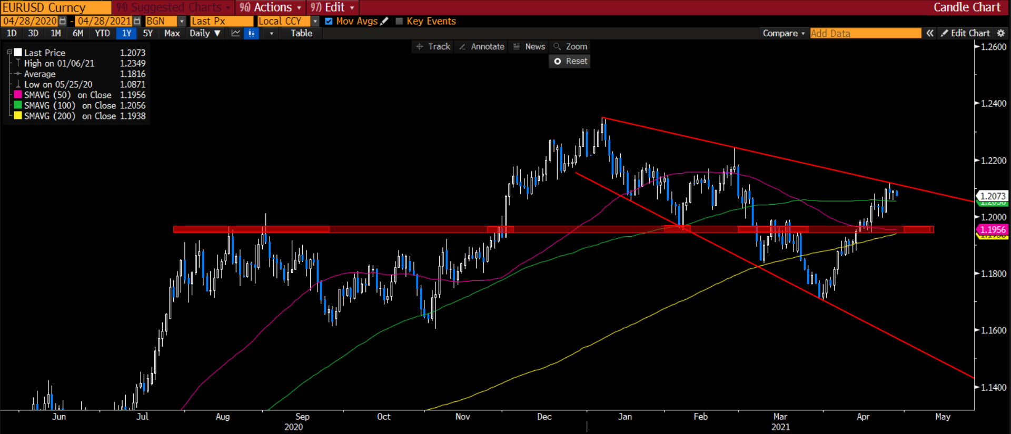
Task: Open the start date calendar picker icon
Action: coord(63,21)
